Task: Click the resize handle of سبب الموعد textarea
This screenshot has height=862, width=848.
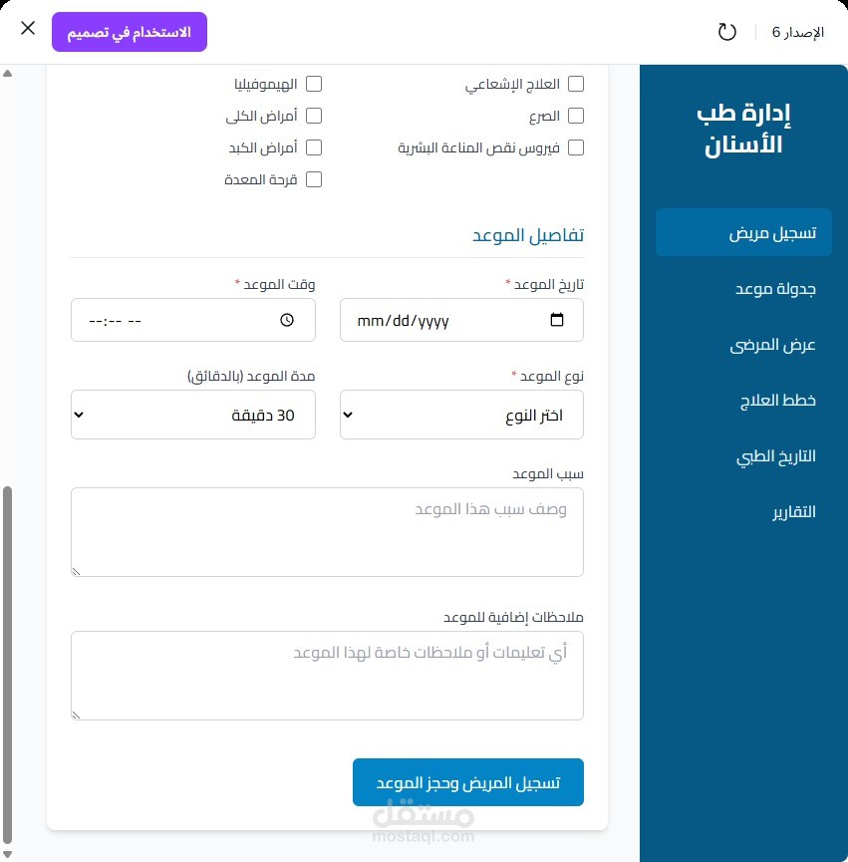Action: click(x=77, y=572)
